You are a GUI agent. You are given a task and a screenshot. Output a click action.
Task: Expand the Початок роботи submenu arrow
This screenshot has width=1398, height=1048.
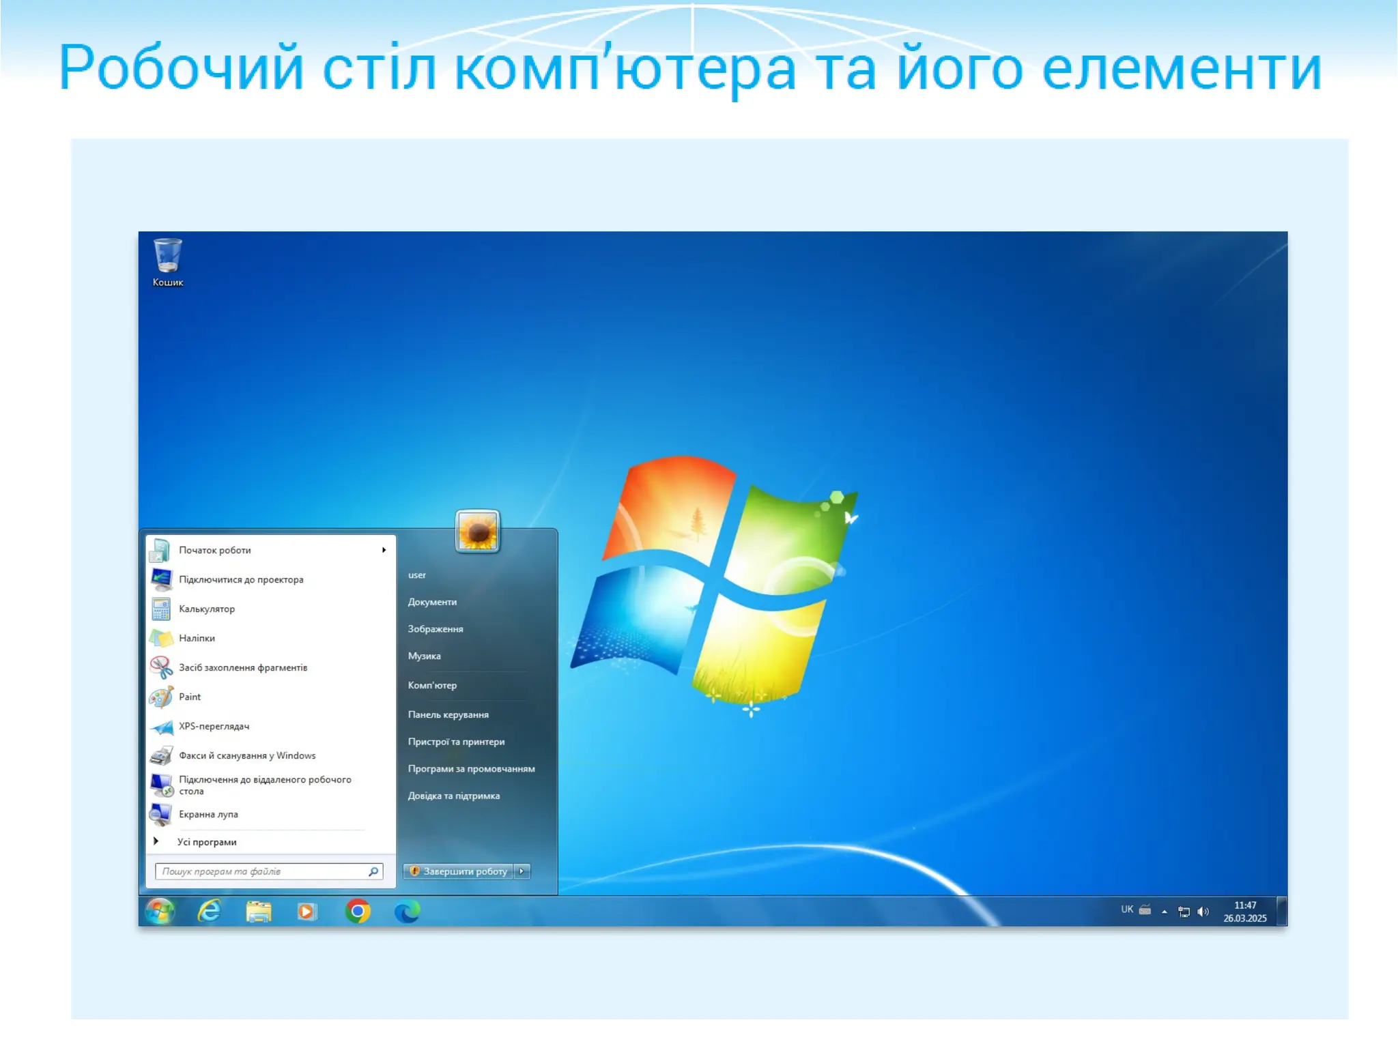point(384,550)
